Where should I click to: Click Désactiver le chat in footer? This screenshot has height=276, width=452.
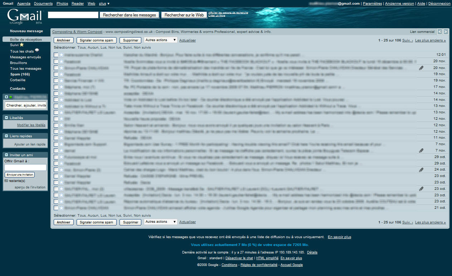pyautogui.click(x=239, y=258)
